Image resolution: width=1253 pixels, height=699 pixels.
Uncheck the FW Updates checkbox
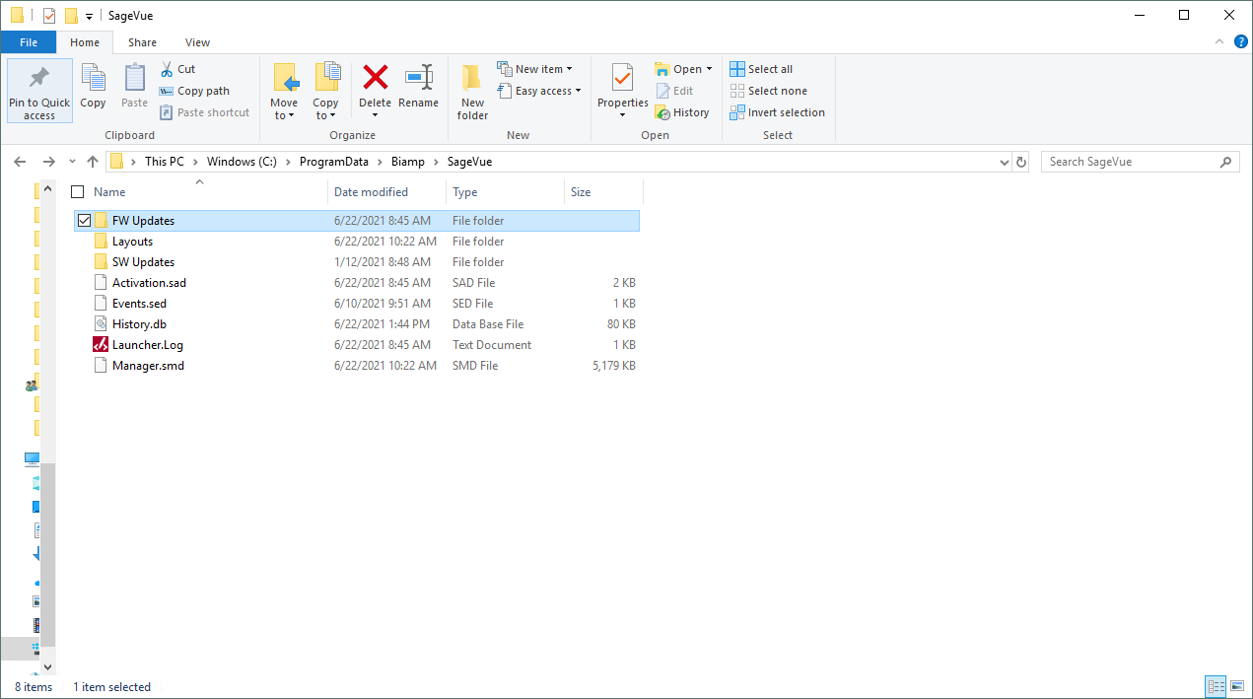pyautogui.click(x=84, y=221)
